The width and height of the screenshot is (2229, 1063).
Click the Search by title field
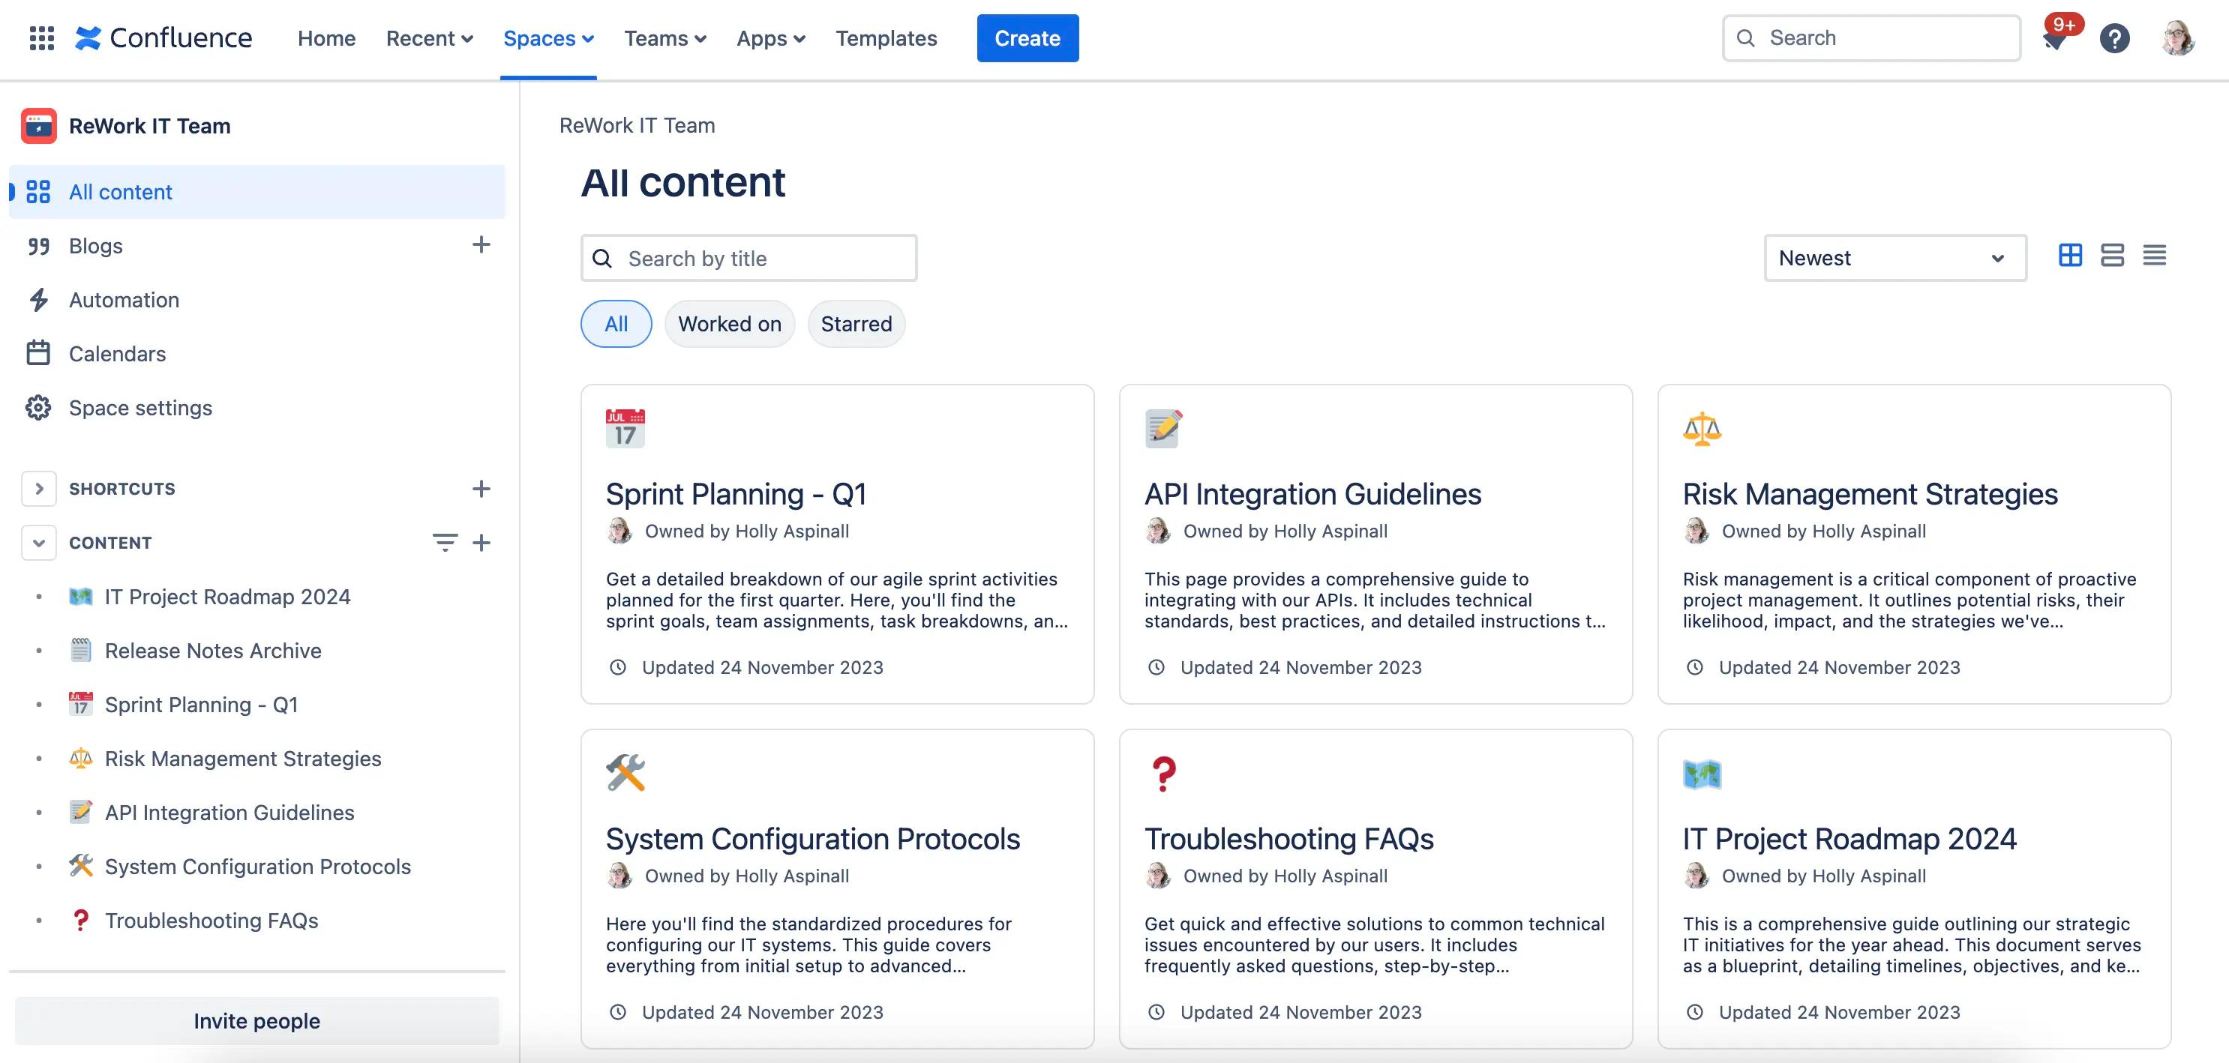tap(749, 259)
